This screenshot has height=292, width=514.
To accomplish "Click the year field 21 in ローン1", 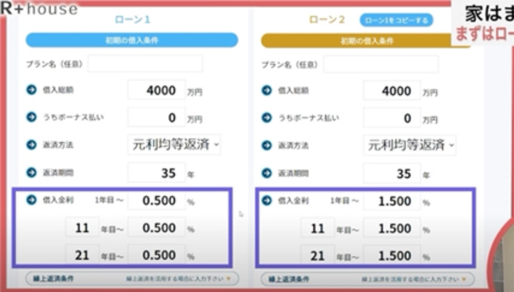I will (x=82, y=255).
